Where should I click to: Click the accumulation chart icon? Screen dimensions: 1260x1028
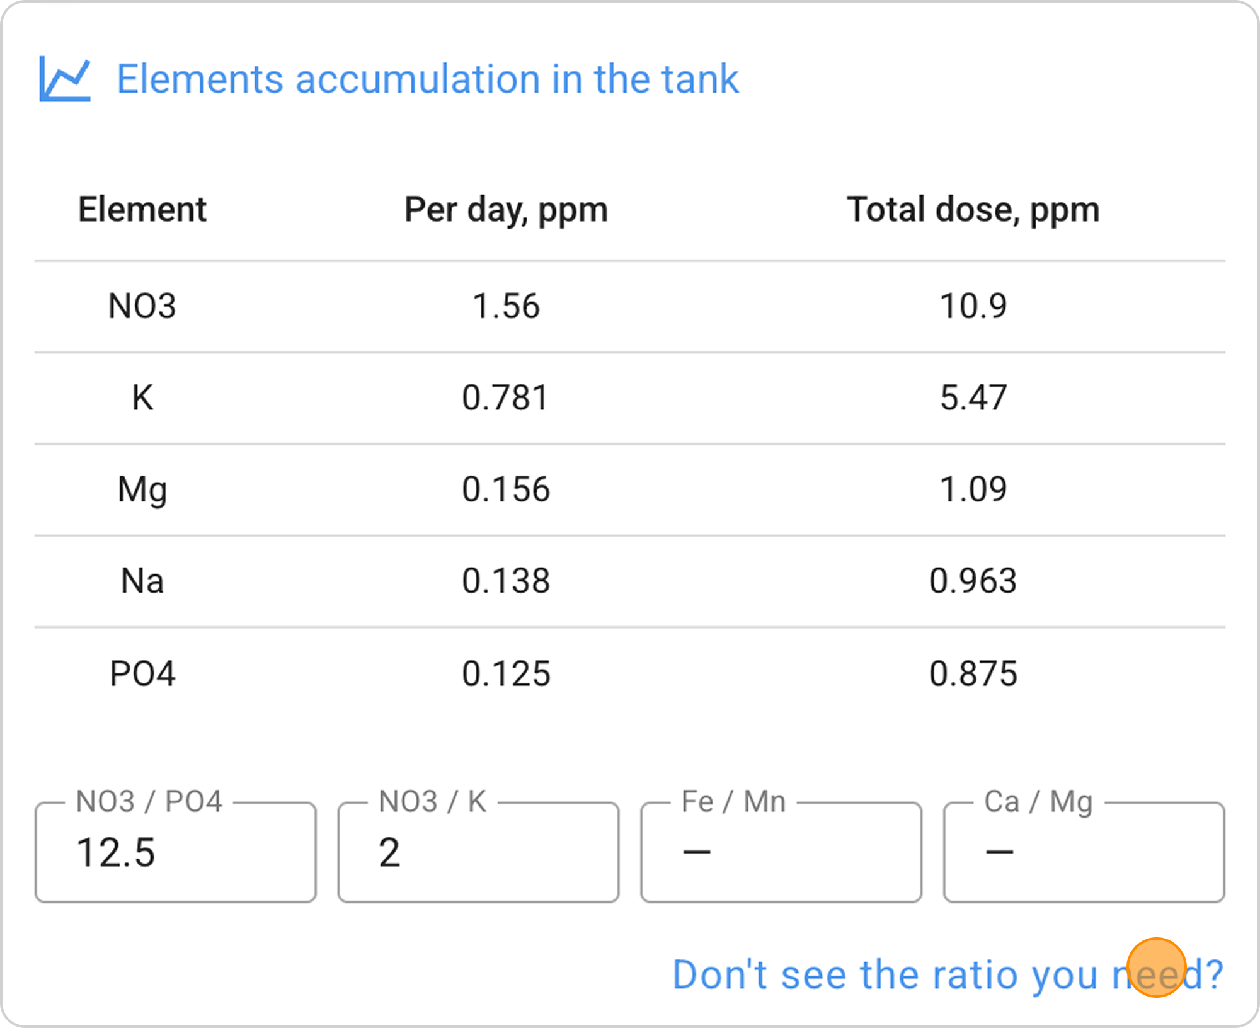65,79
